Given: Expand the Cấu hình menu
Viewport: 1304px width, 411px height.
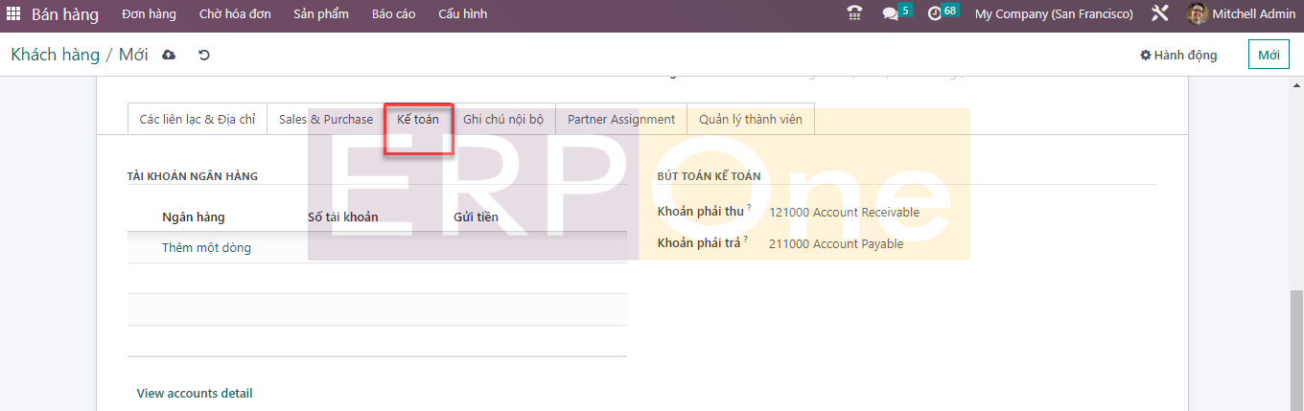Looking at the screenshot, I should [x=462, y=14].
